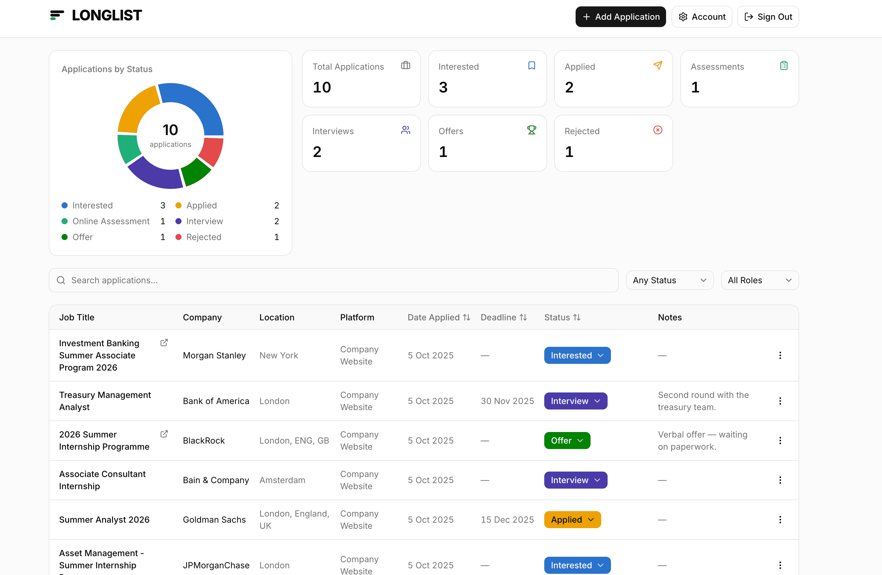
Task: Click 'Verbal offer — waiting on paperwork.' note
Action: coord(703,441)
